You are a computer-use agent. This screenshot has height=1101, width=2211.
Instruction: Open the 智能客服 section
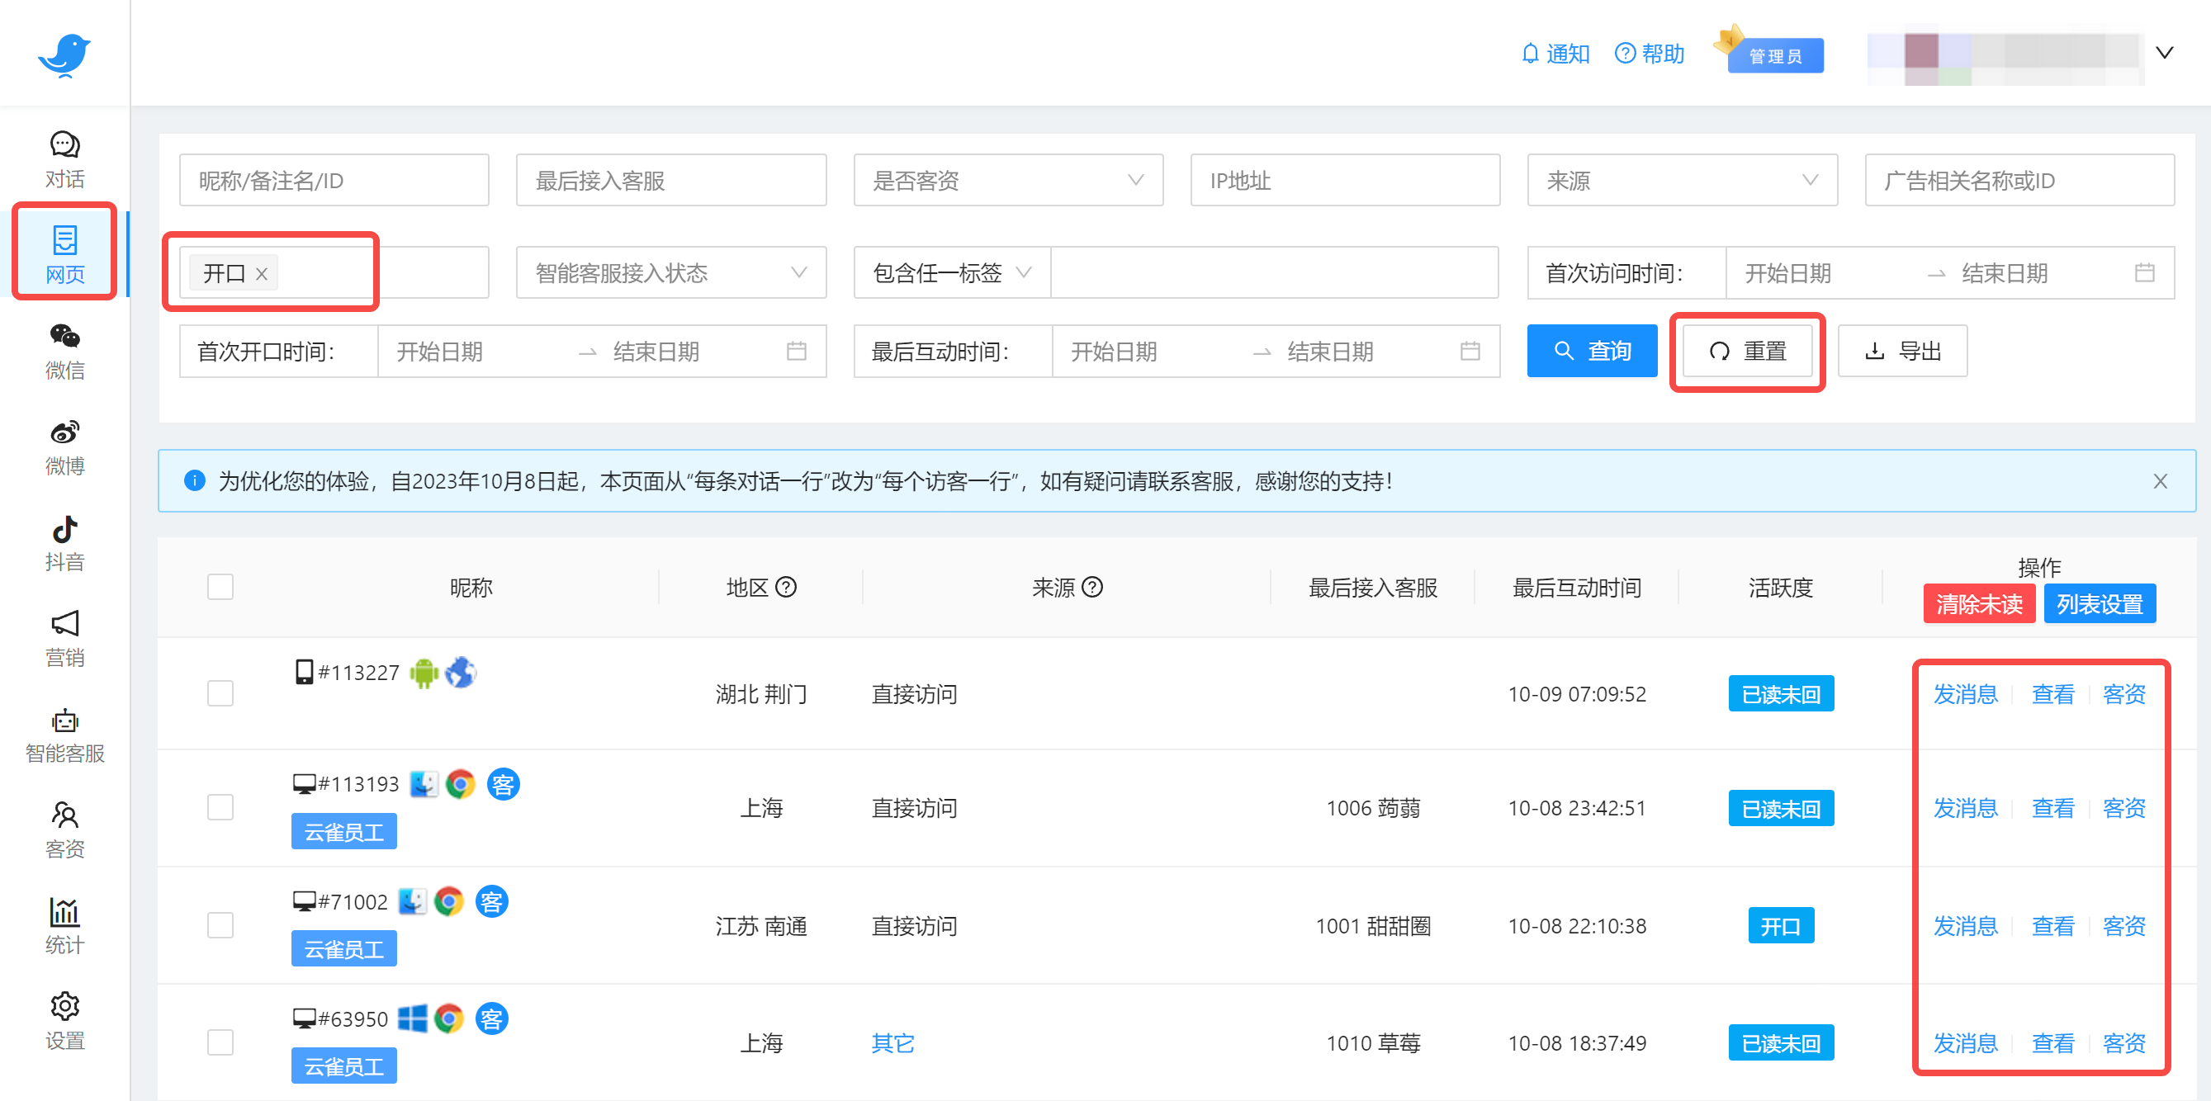coord(64,734)
